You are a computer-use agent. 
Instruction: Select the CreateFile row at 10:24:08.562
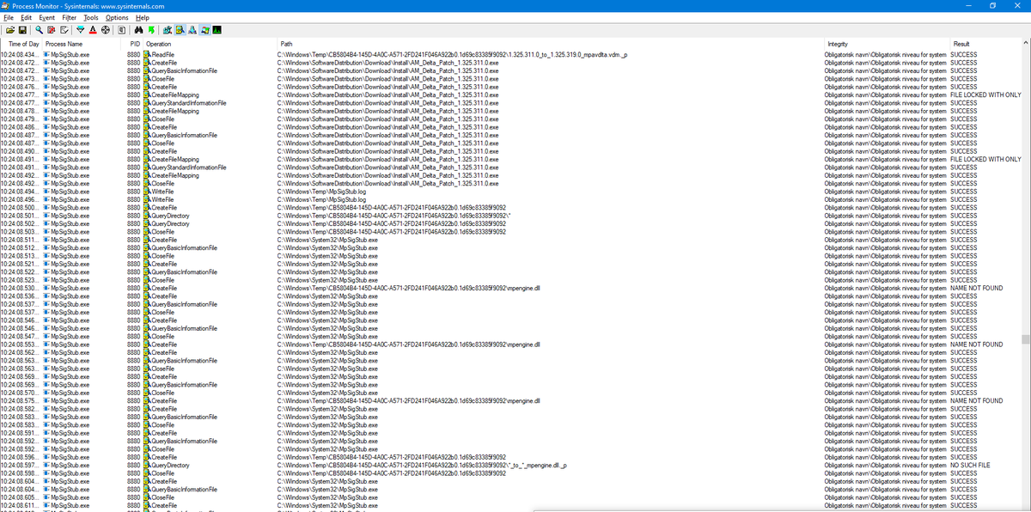[511, 352]
